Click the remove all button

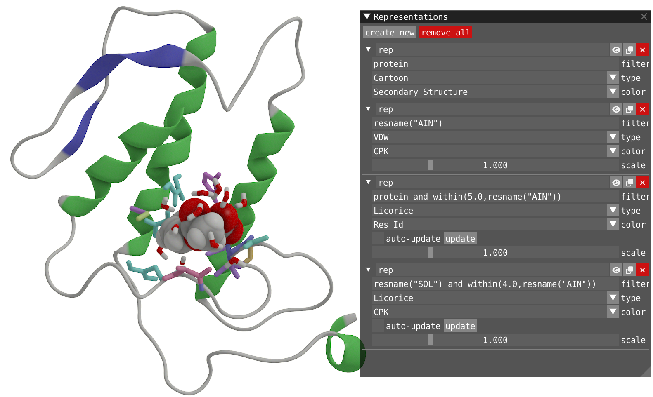[445, 33]
